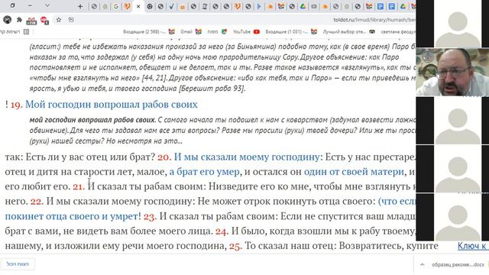Viewport: 489px width, 275px height.
Task: Click link (что если
Action: click(x=397, y=201)
